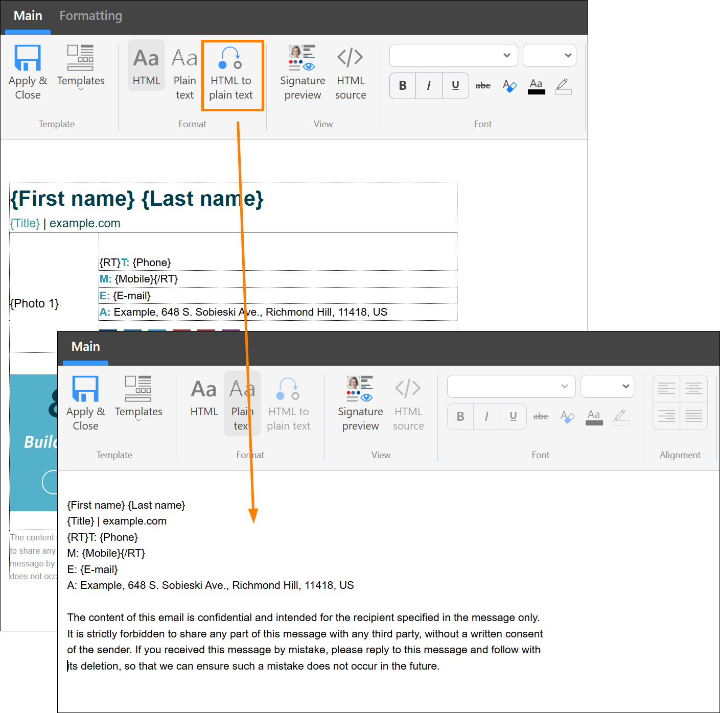Open HTML source in back window

pos(351,73)
